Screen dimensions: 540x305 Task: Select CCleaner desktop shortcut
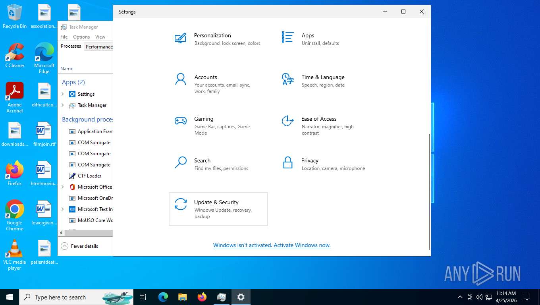tap(15, 56)
